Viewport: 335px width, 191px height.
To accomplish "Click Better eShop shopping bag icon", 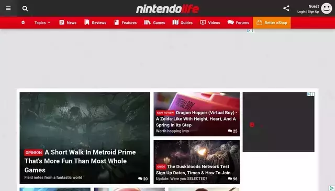I will (x=259, y=22).
